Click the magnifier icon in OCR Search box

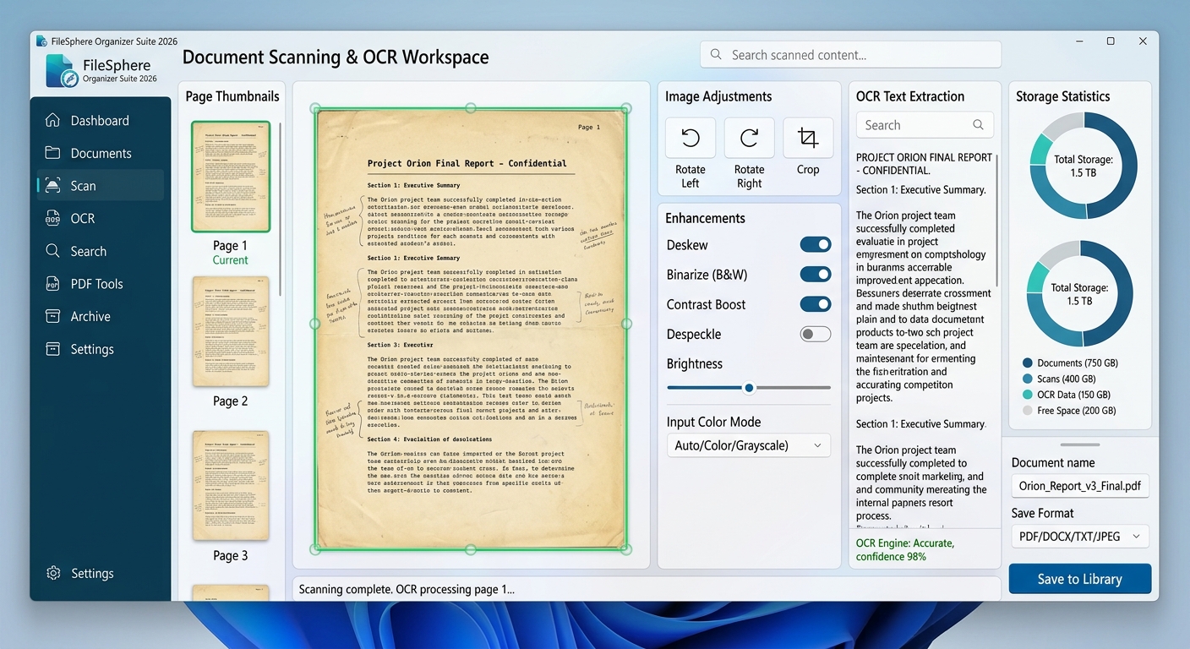[x=978, y=125]
